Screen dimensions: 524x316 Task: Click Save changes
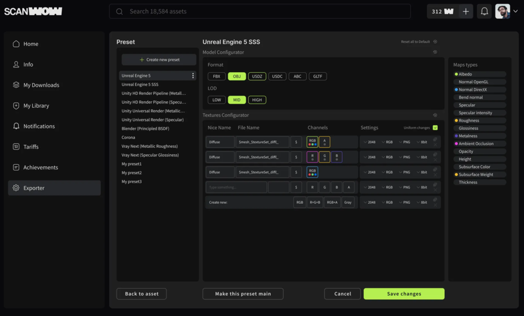click(404, 294)
